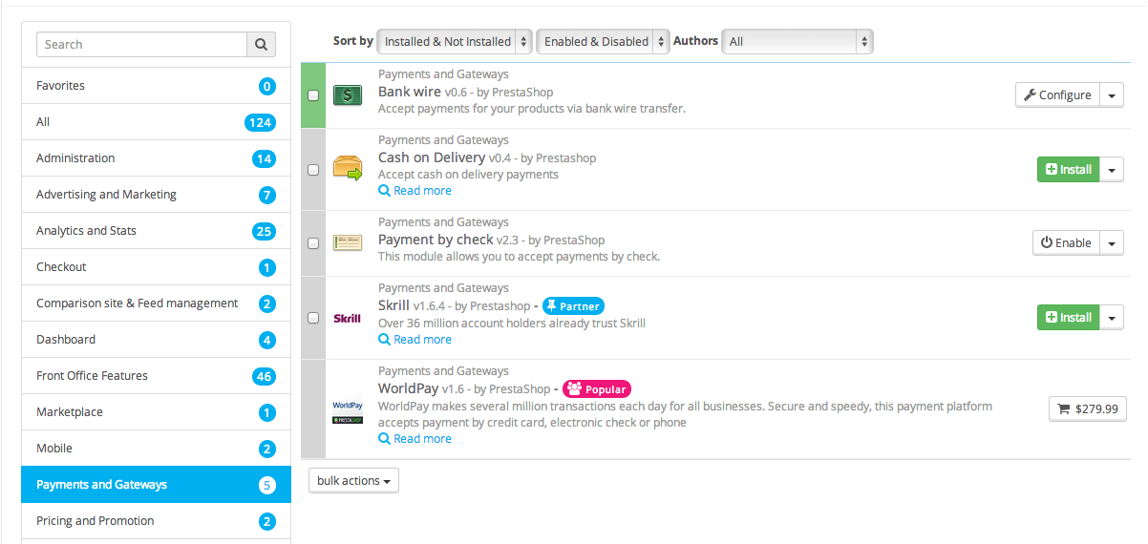This screenshot has width=1148, height=544.
Task: Click the Skrill logo icon
Action: tap(348, 318)
